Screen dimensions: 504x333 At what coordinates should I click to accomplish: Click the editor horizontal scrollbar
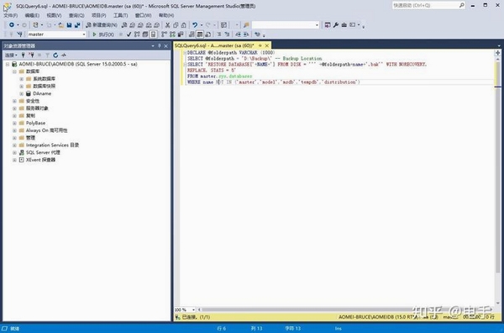tap(345, 309)
